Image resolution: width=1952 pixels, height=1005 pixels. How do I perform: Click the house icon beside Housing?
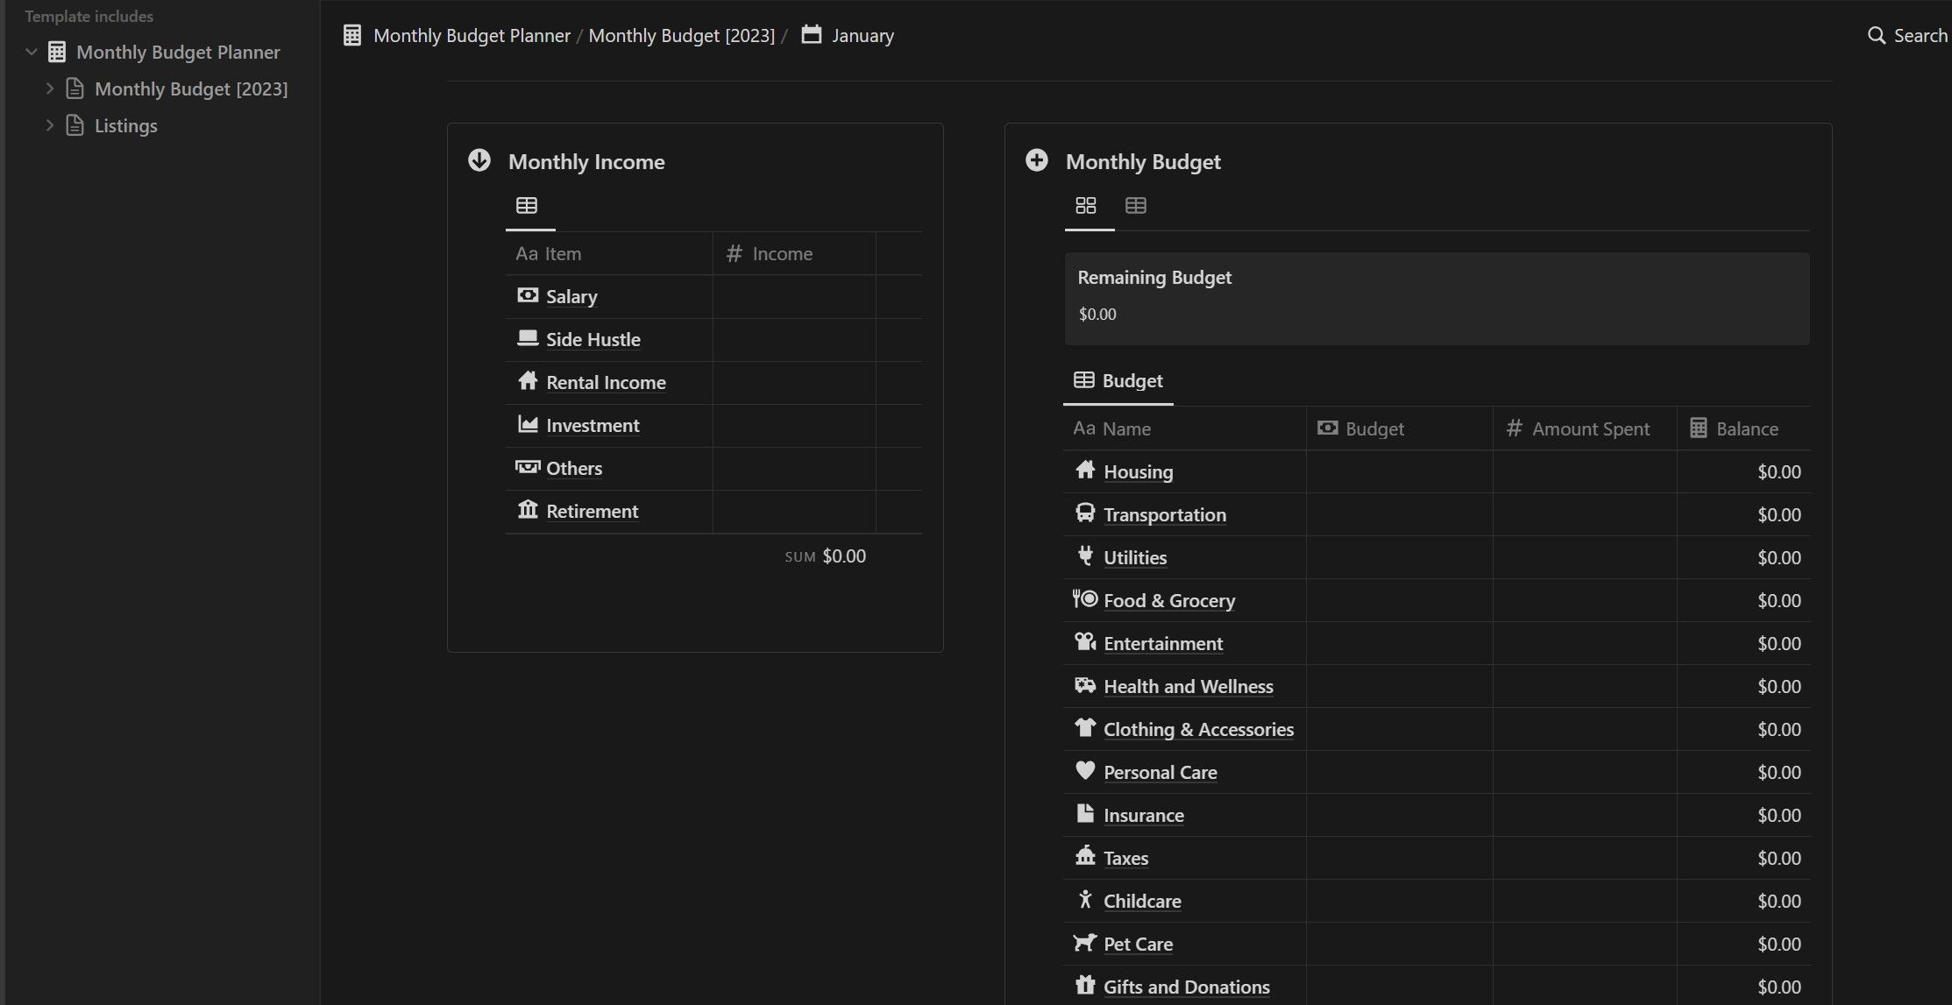[1085, 471]
